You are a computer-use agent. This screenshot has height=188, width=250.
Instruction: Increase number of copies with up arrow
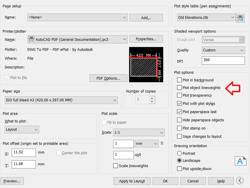point(152,98)
